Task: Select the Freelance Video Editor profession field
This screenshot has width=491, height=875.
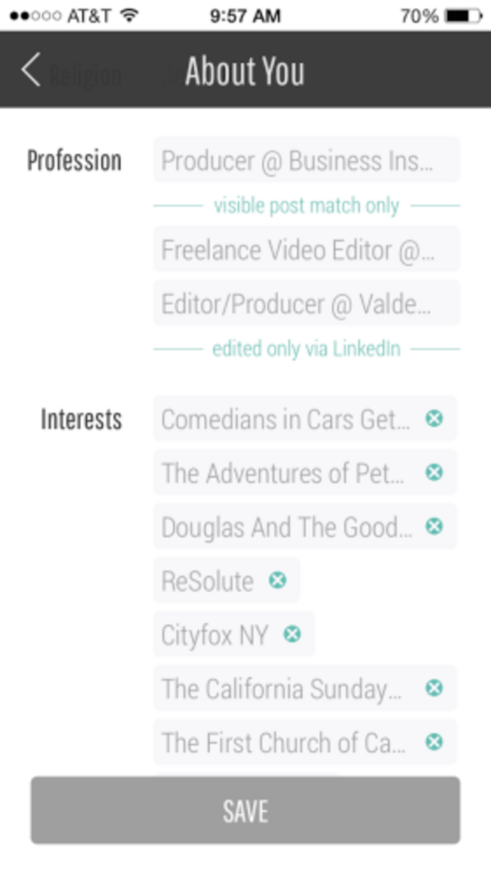Action: point(307,250)
